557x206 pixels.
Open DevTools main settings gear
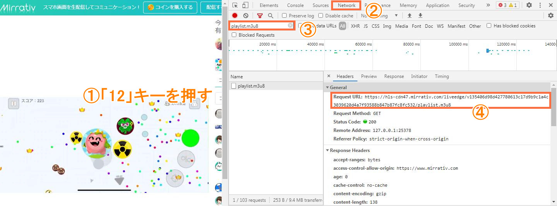tap(529, 5)
